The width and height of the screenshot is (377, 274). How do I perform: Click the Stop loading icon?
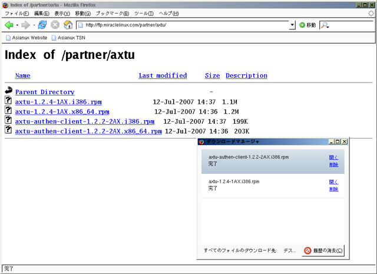tap(55, 25)
